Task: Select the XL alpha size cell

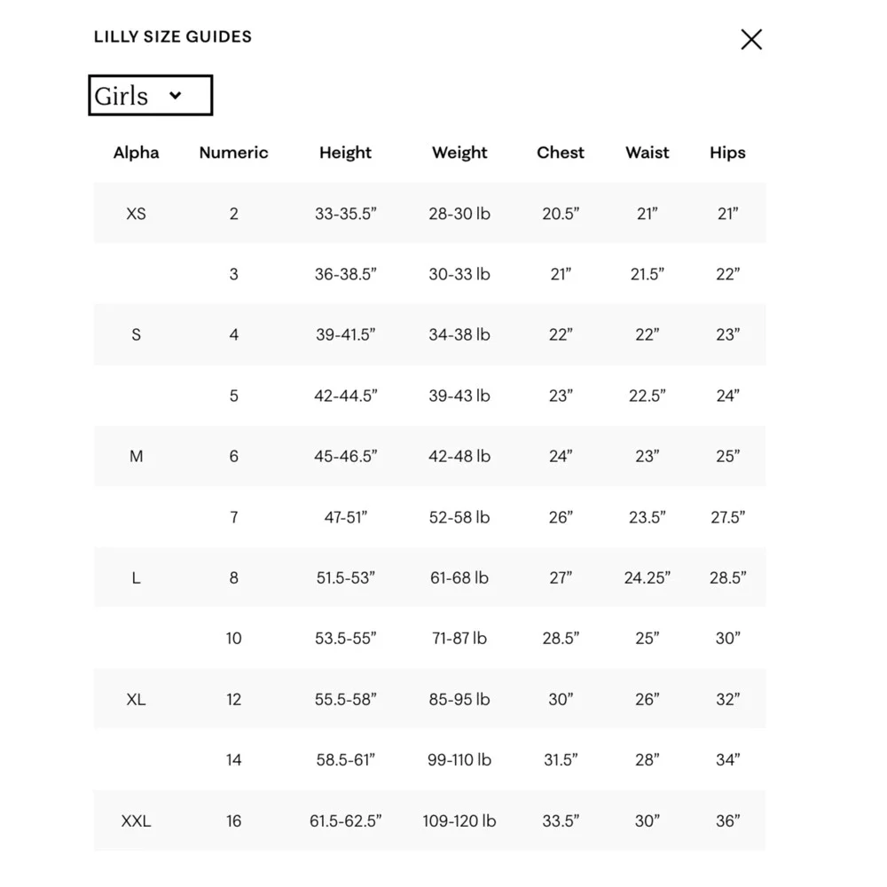Action: (x=137, y=700)
